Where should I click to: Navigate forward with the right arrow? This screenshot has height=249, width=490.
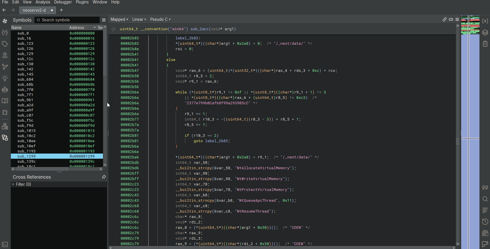[13, 10]
